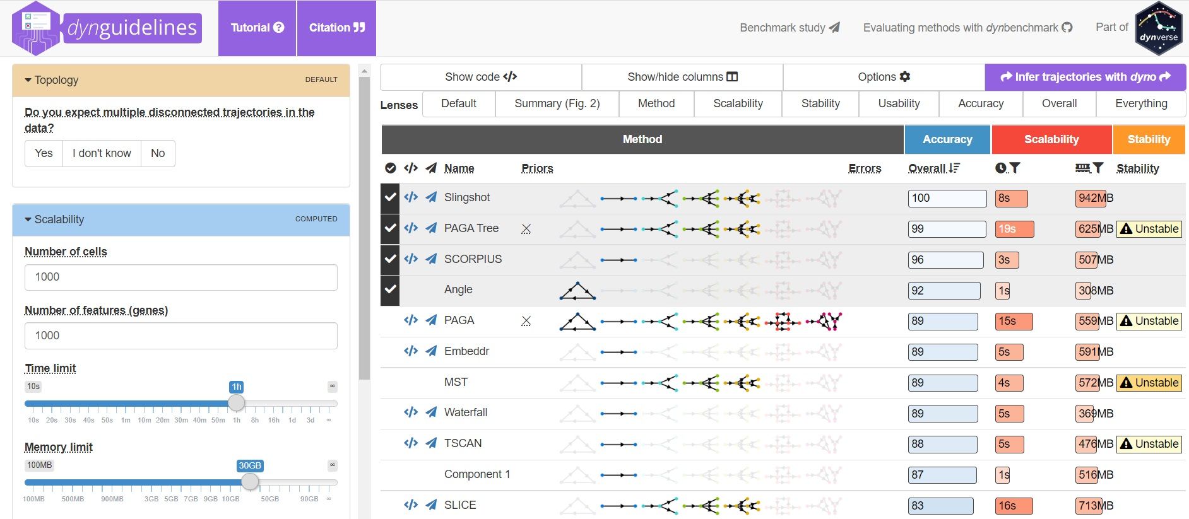Viewport: 1189px width, 519px height.
Task: Switch to the Overall lens
Action: (1059, 103)
